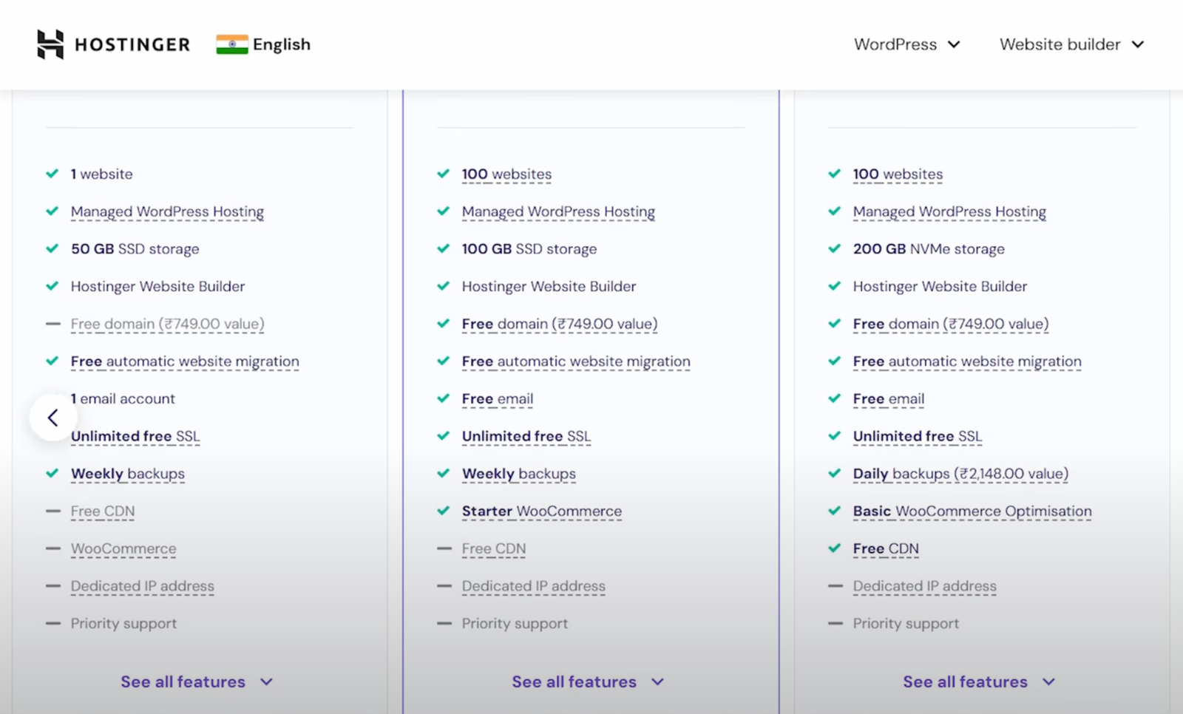The height and width of the screenshot is (714, 1183).
Task: Click 'Hostinger Website Builder' in first plan
Action: [x=157, y=286]
